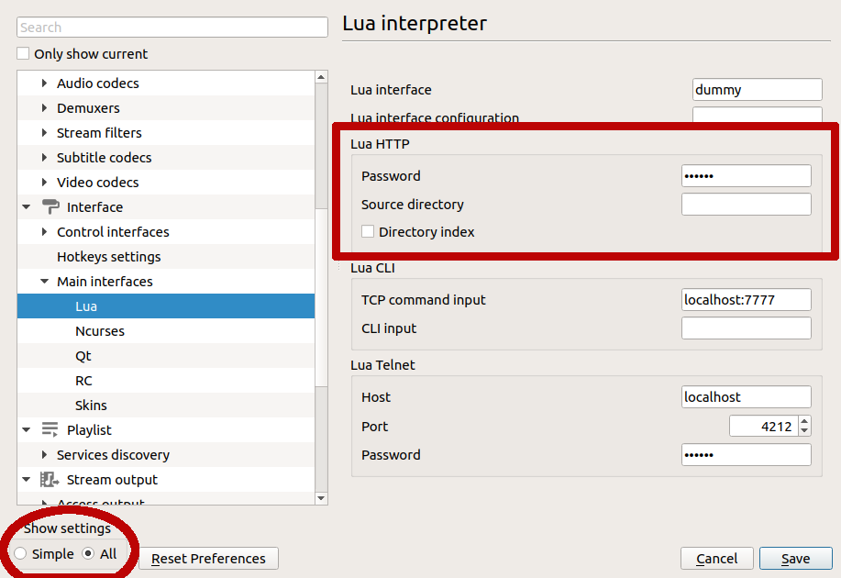Expand the Control interfaces arrow
This screenshot has width=841, height=578.
click(x=44, y=232)
